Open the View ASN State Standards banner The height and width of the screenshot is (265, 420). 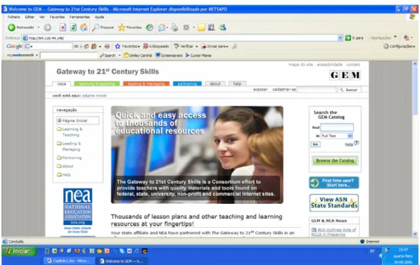tap(333, 202)
